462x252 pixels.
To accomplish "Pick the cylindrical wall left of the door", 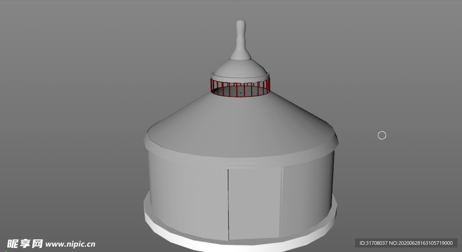I will tap(188, 195).
